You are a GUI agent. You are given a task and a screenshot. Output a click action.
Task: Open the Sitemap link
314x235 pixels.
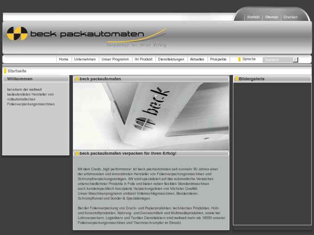272,17
